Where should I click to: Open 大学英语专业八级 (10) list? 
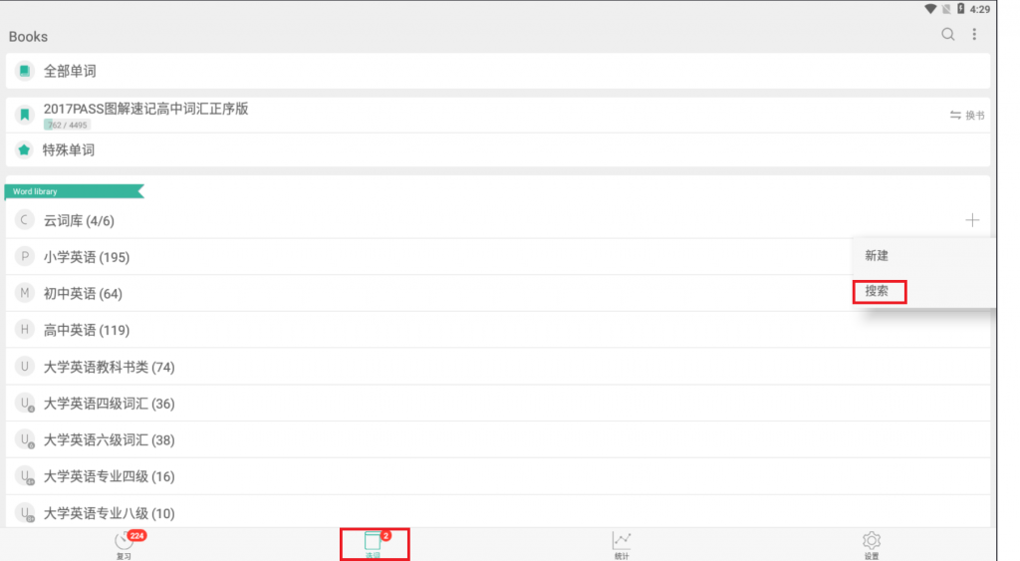point(498,513)
